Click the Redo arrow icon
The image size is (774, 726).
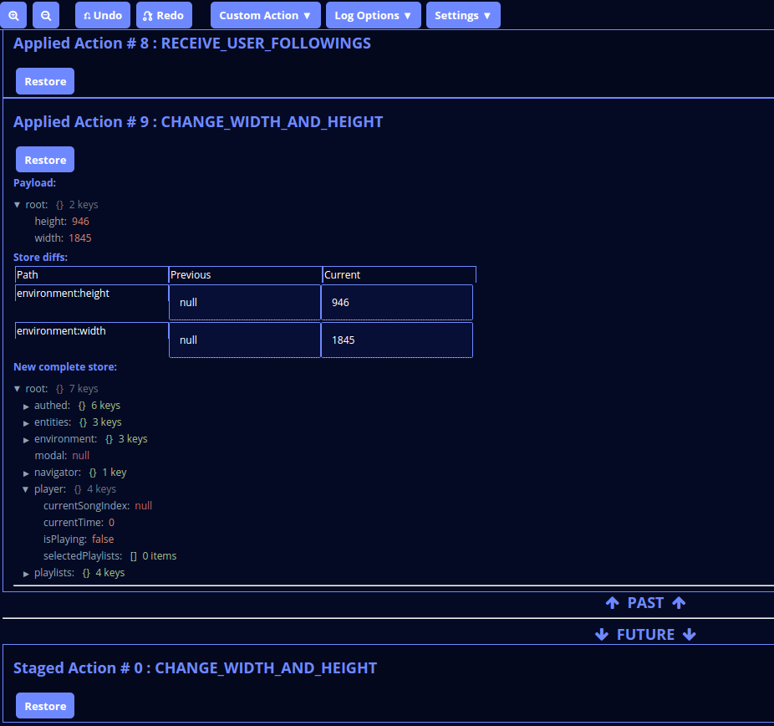[147, 14]
